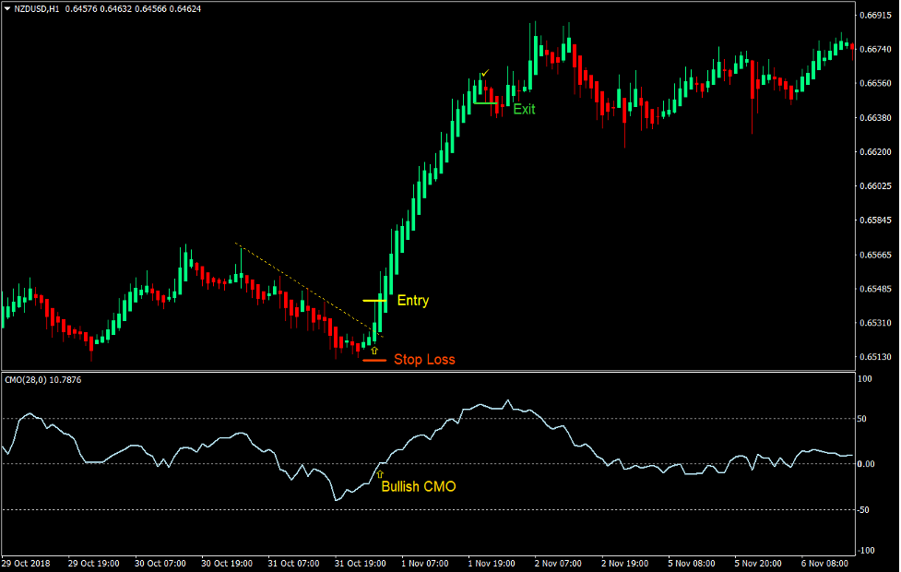
Task: Click the checkmark exit marker above candles
Action: (x=485, y=72)
